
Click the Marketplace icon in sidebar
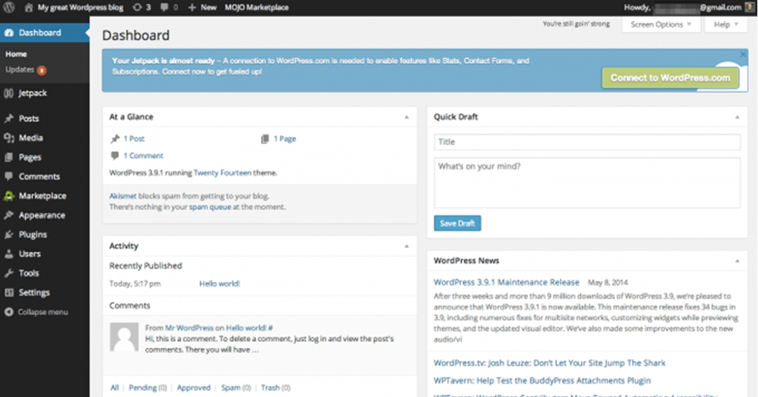[x=9, y=196]
